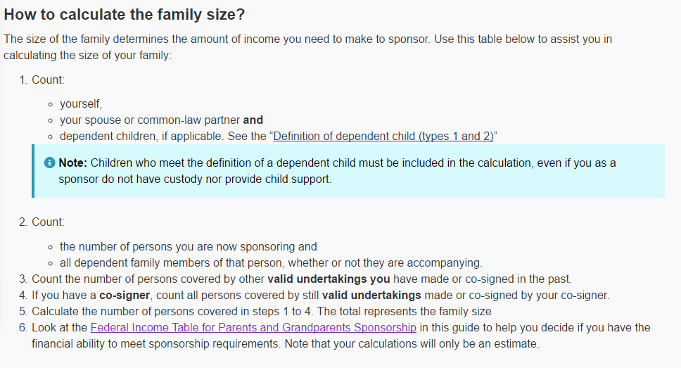Viewport: 681px width, 368px height.
Task: Click the second 'Count:' list item
Action: [x=48, y=222]
